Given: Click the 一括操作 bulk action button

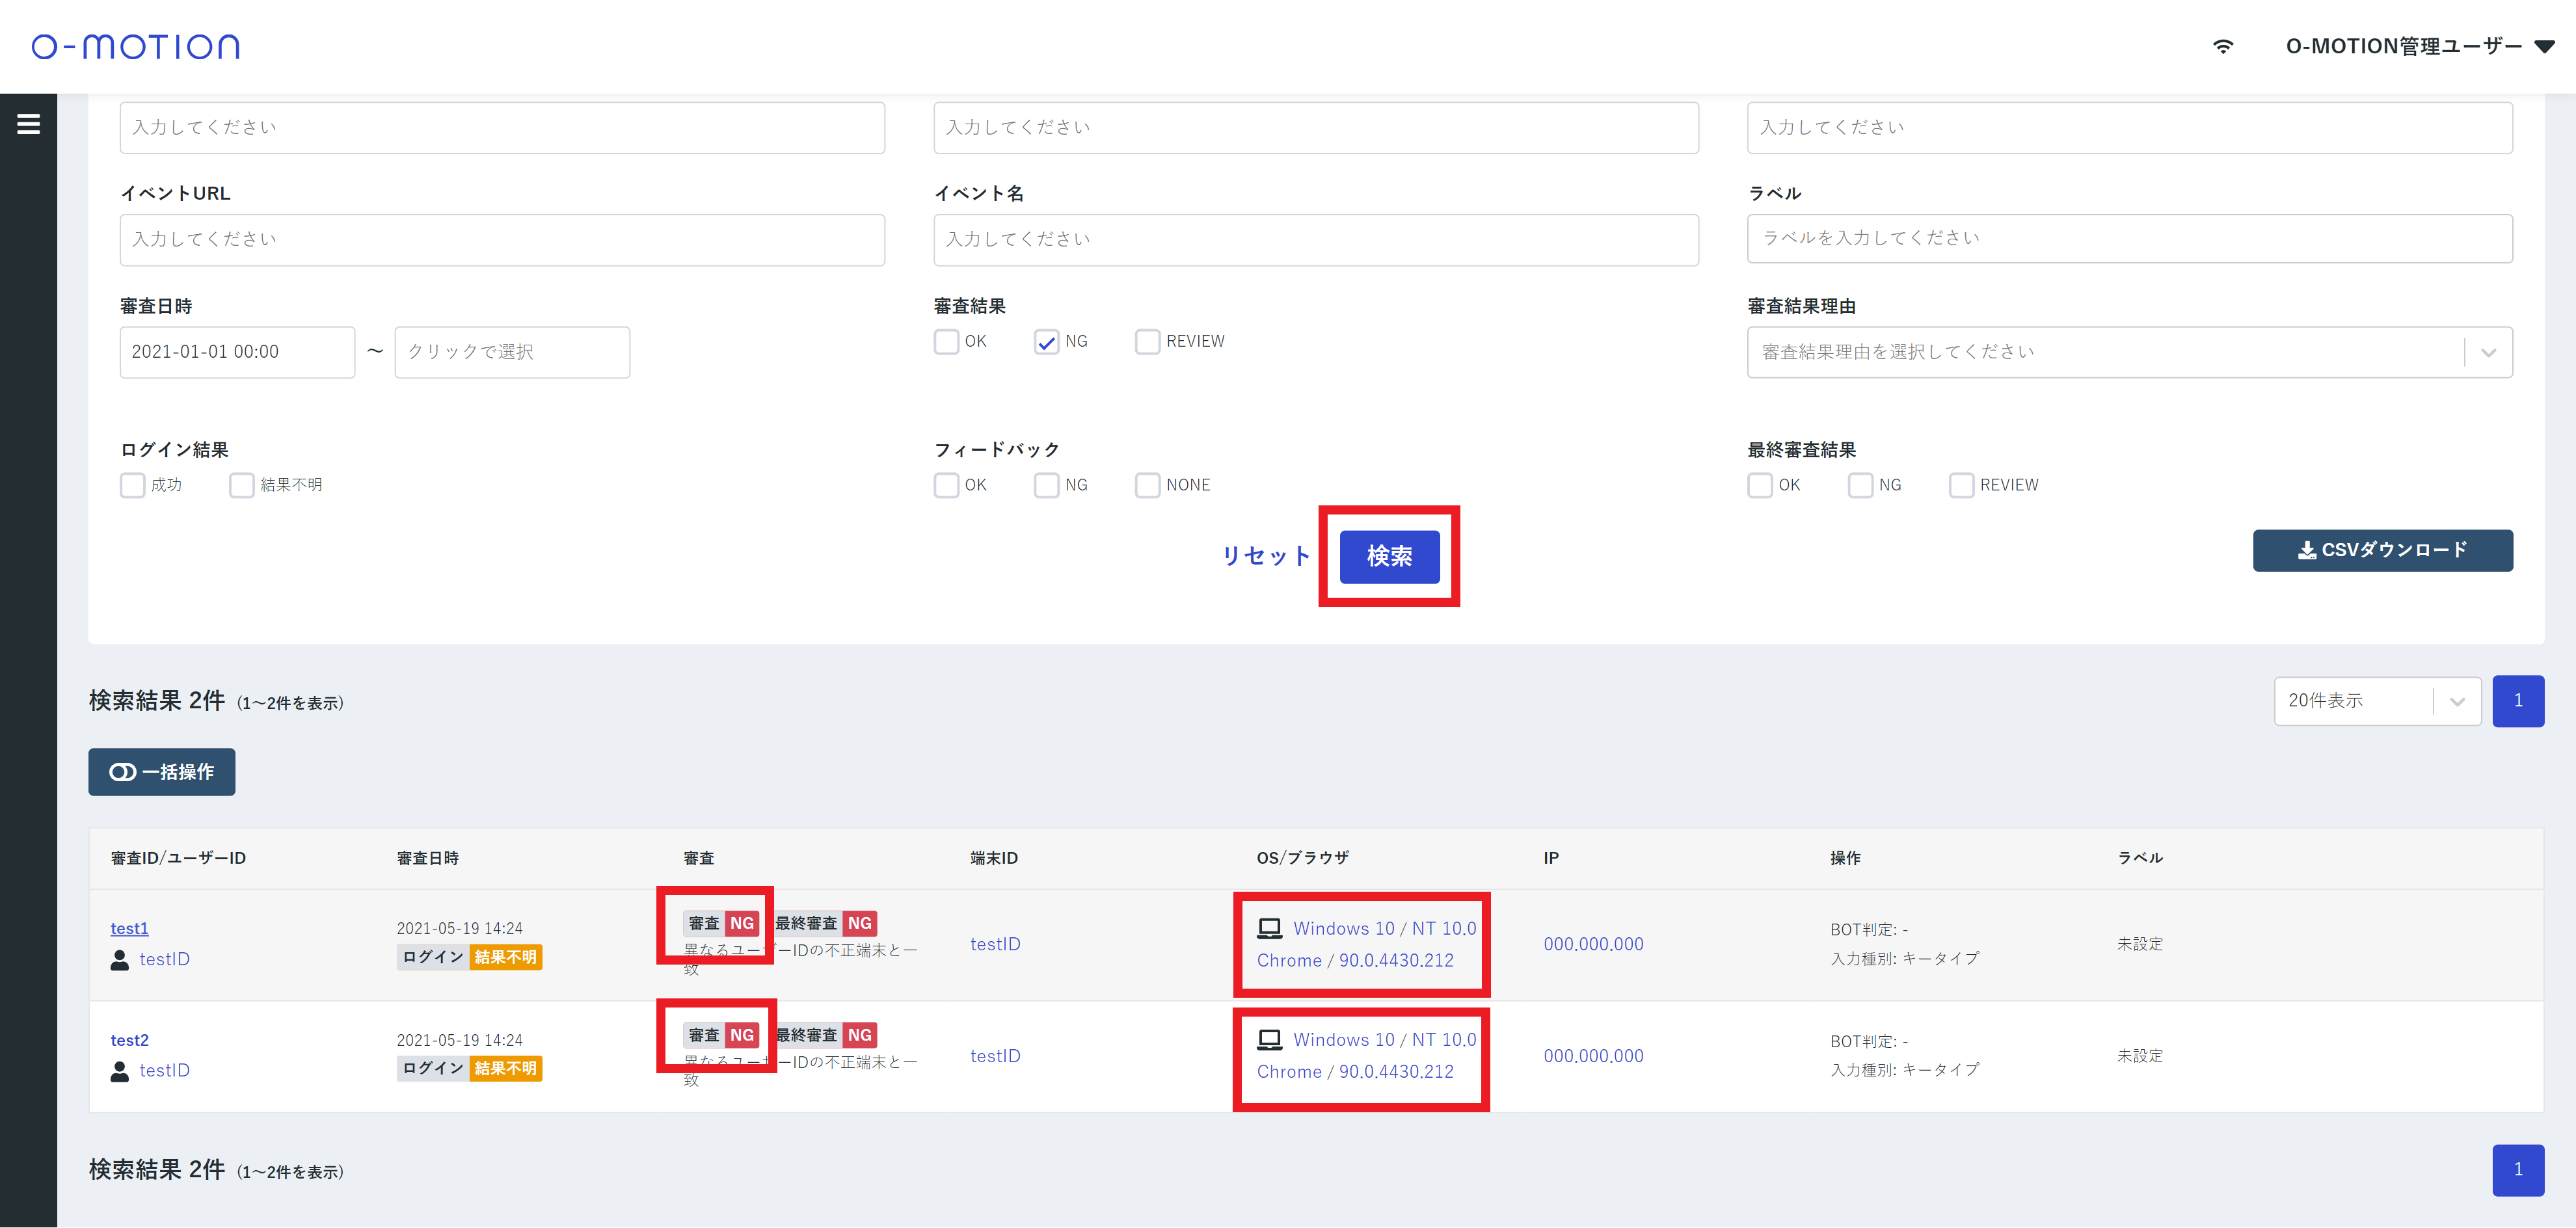Looking at the screenshot, I should pyautogui.click(x=162, y=772).
